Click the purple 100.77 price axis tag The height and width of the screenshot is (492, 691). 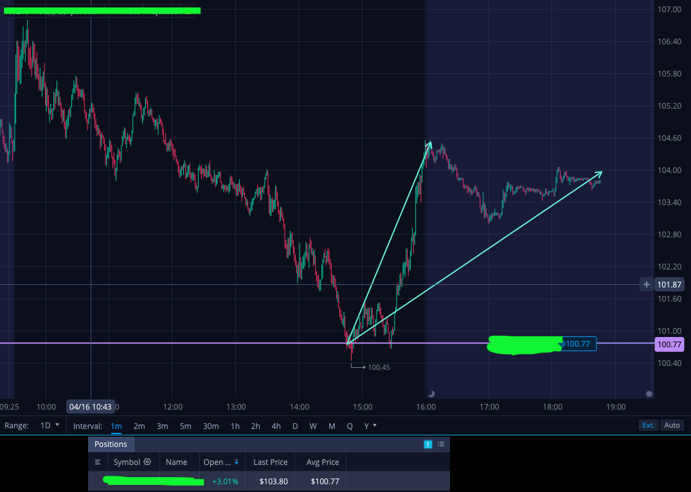click(669, 344)
